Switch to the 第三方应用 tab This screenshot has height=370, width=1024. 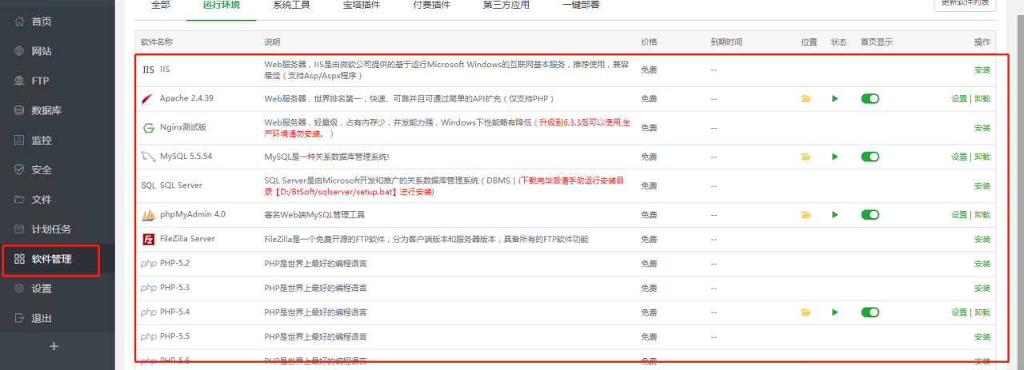coord(507,6)
